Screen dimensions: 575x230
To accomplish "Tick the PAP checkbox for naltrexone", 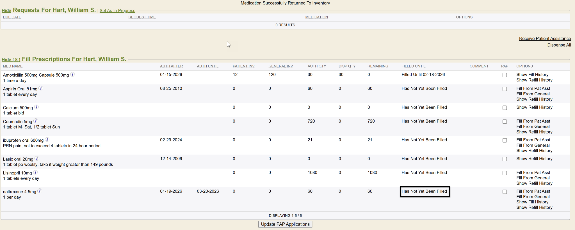I will 505,192.
